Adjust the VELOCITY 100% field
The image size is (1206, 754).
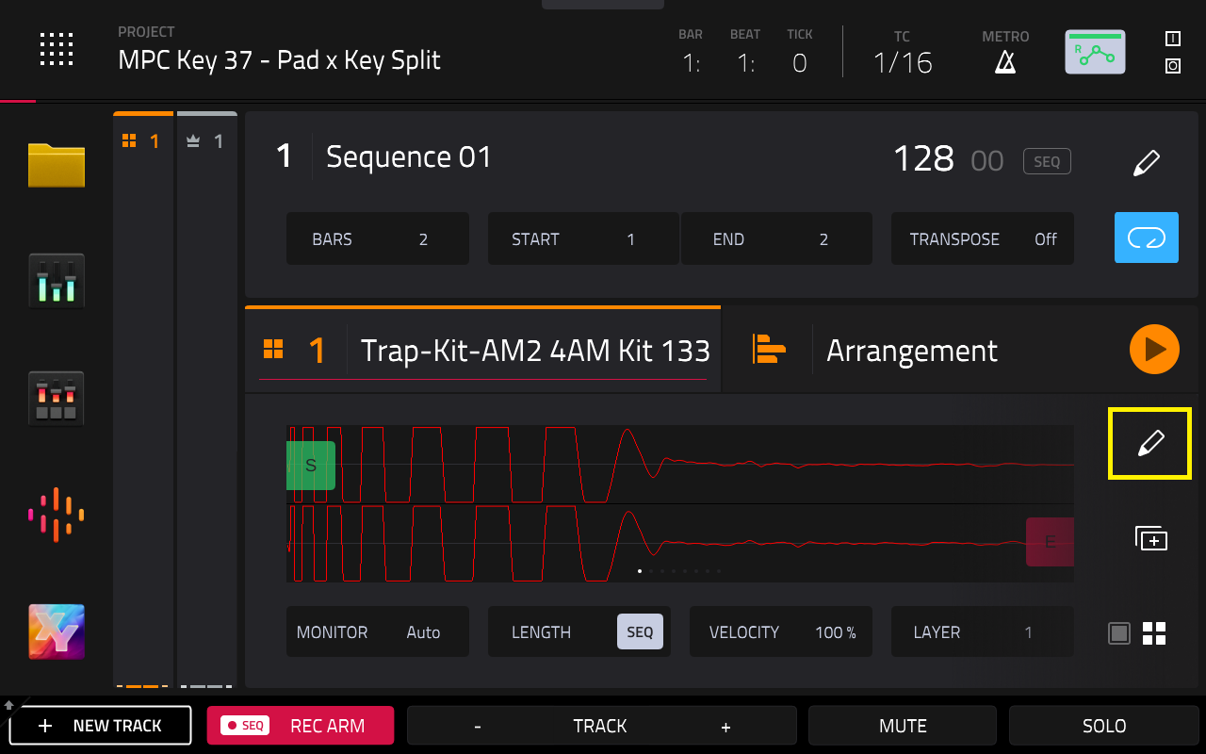click(781, 631)
